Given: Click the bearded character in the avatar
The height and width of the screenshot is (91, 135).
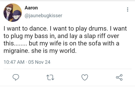Looking at the screenshot, I should click(9, 12).
